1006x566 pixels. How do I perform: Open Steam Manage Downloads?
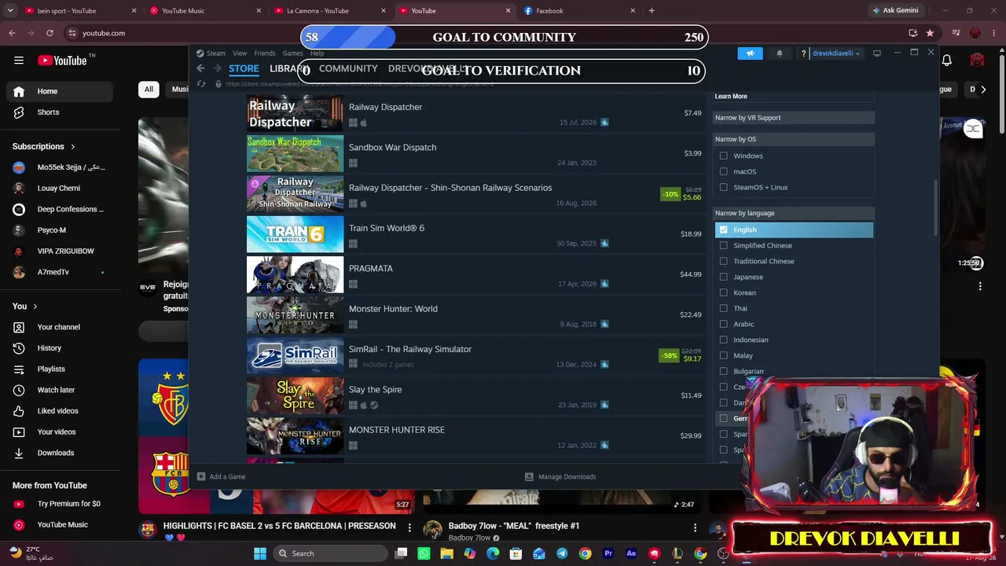pyautogui.click(x=560, y=476)
